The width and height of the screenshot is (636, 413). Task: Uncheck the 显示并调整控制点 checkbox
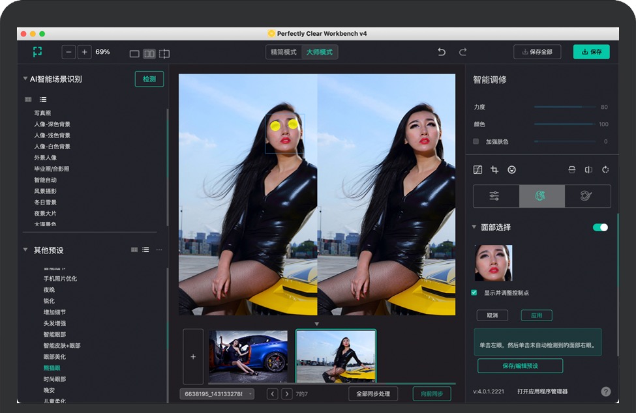pyautogui.click(x=474, y=293)
